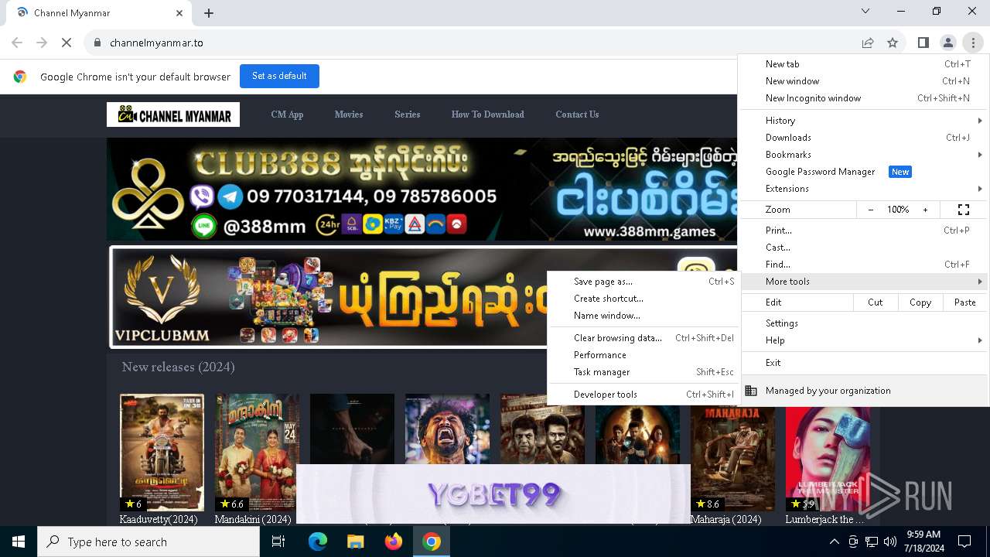Click the profile avatar icon
This screenshot has height=557, width=990.
tap(947, 43)
